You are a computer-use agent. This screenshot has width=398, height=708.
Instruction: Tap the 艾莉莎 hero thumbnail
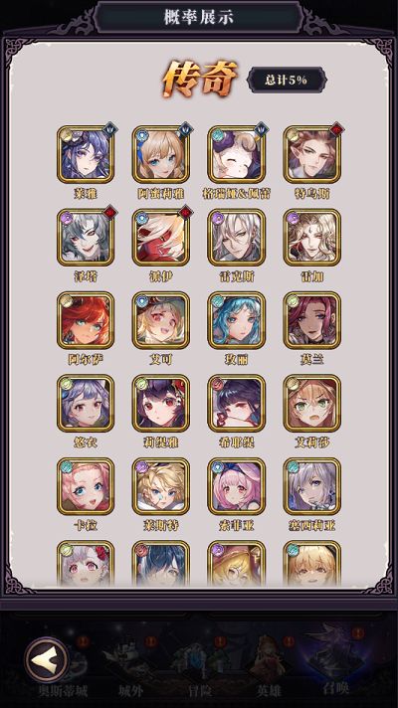pos(312,403)
